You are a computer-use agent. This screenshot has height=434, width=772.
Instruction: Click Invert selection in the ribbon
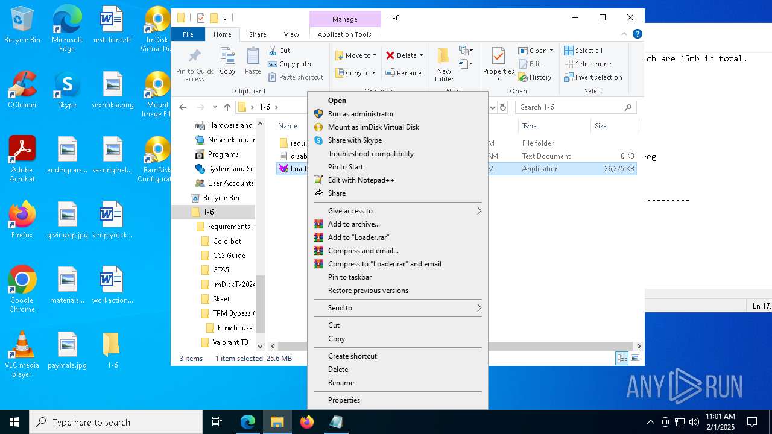[x=593, y=77]
